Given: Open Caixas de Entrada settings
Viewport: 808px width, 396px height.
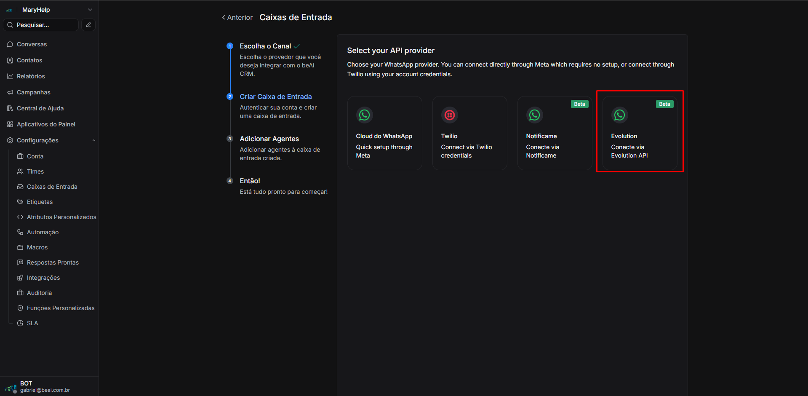Looking at the screenshot, I should coord(52,187).
